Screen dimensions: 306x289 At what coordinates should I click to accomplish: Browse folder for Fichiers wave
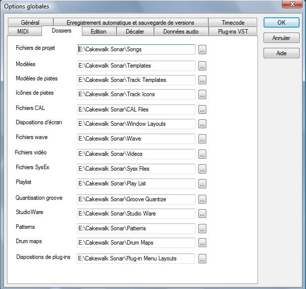pyautogui.click(x=202, y=139)
